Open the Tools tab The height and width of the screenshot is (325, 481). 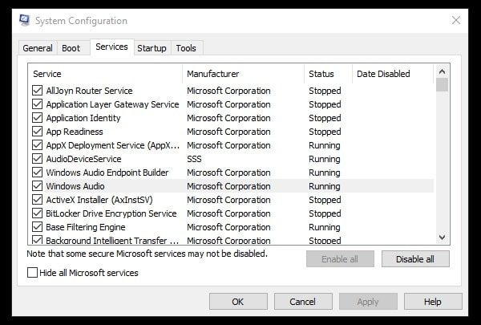pos(186,48)
